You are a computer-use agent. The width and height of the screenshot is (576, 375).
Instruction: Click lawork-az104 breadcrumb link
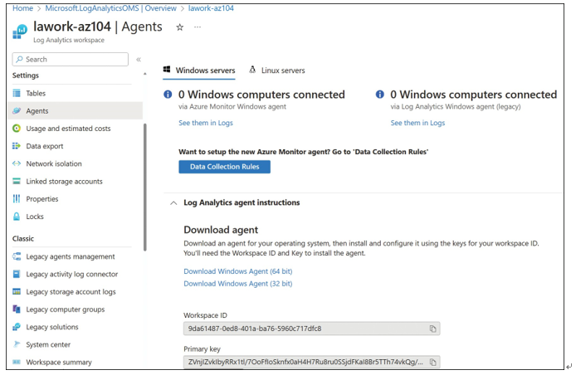[211, 8]
